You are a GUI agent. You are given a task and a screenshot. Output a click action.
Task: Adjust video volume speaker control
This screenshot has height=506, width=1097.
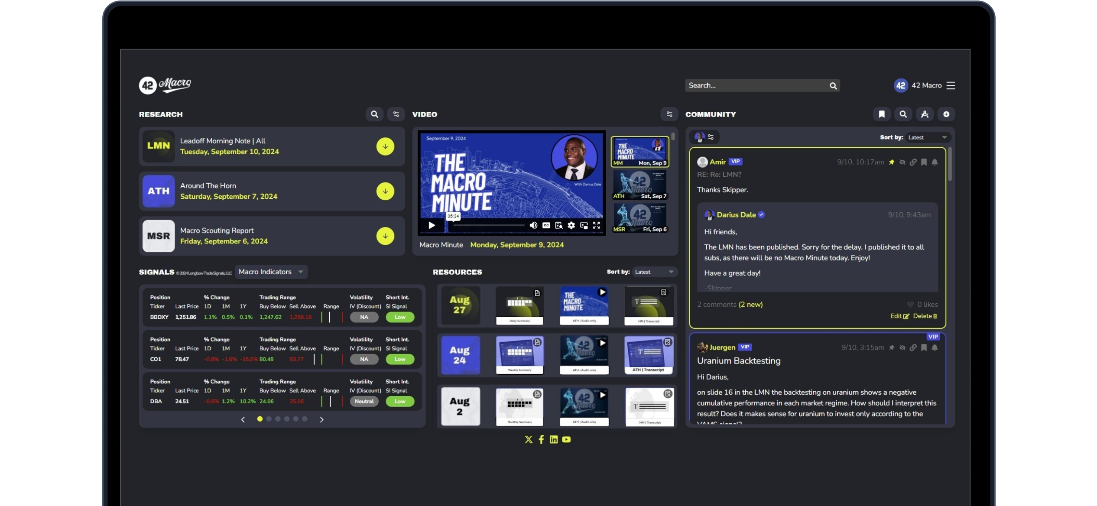point(534,225)
